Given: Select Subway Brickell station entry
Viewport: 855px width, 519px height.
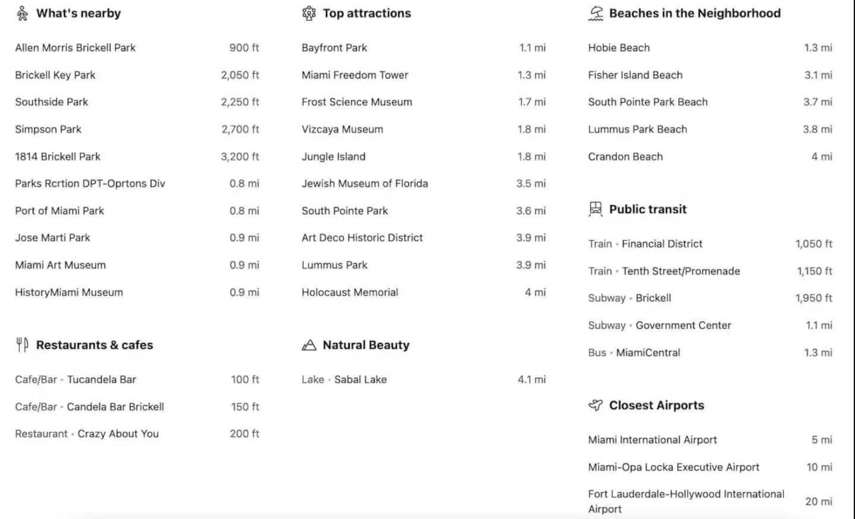Looking at the screenshot, I should point(710,298).
